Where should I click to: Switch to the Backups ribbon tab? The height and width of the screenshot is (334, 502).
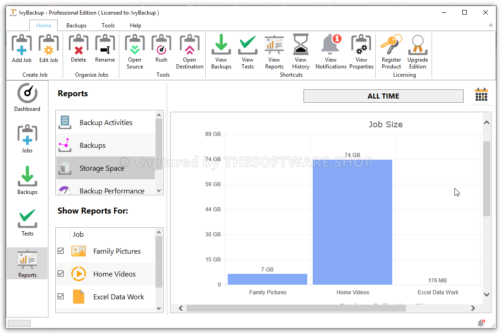pyautogui.click(x=76, y=26)
